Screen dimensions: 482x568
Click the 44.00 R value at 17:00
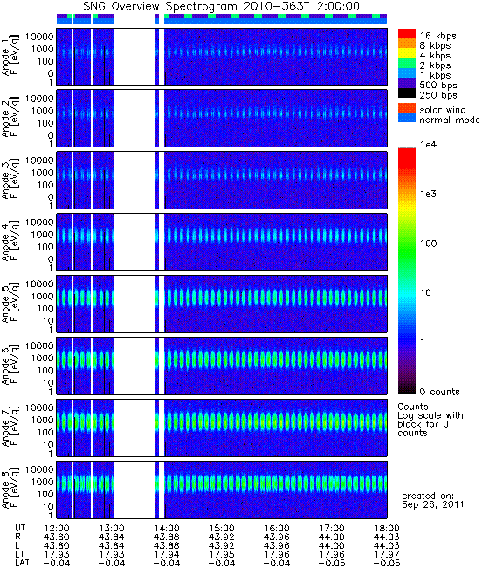[332, 537]
